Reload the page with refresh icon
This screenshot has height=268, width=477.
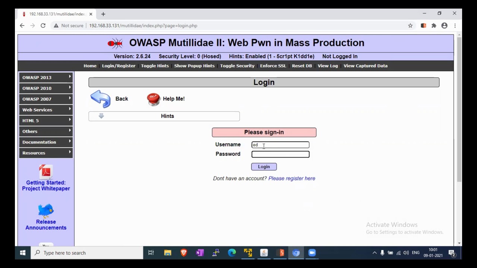pyautogui.click(x=43, y=26)
